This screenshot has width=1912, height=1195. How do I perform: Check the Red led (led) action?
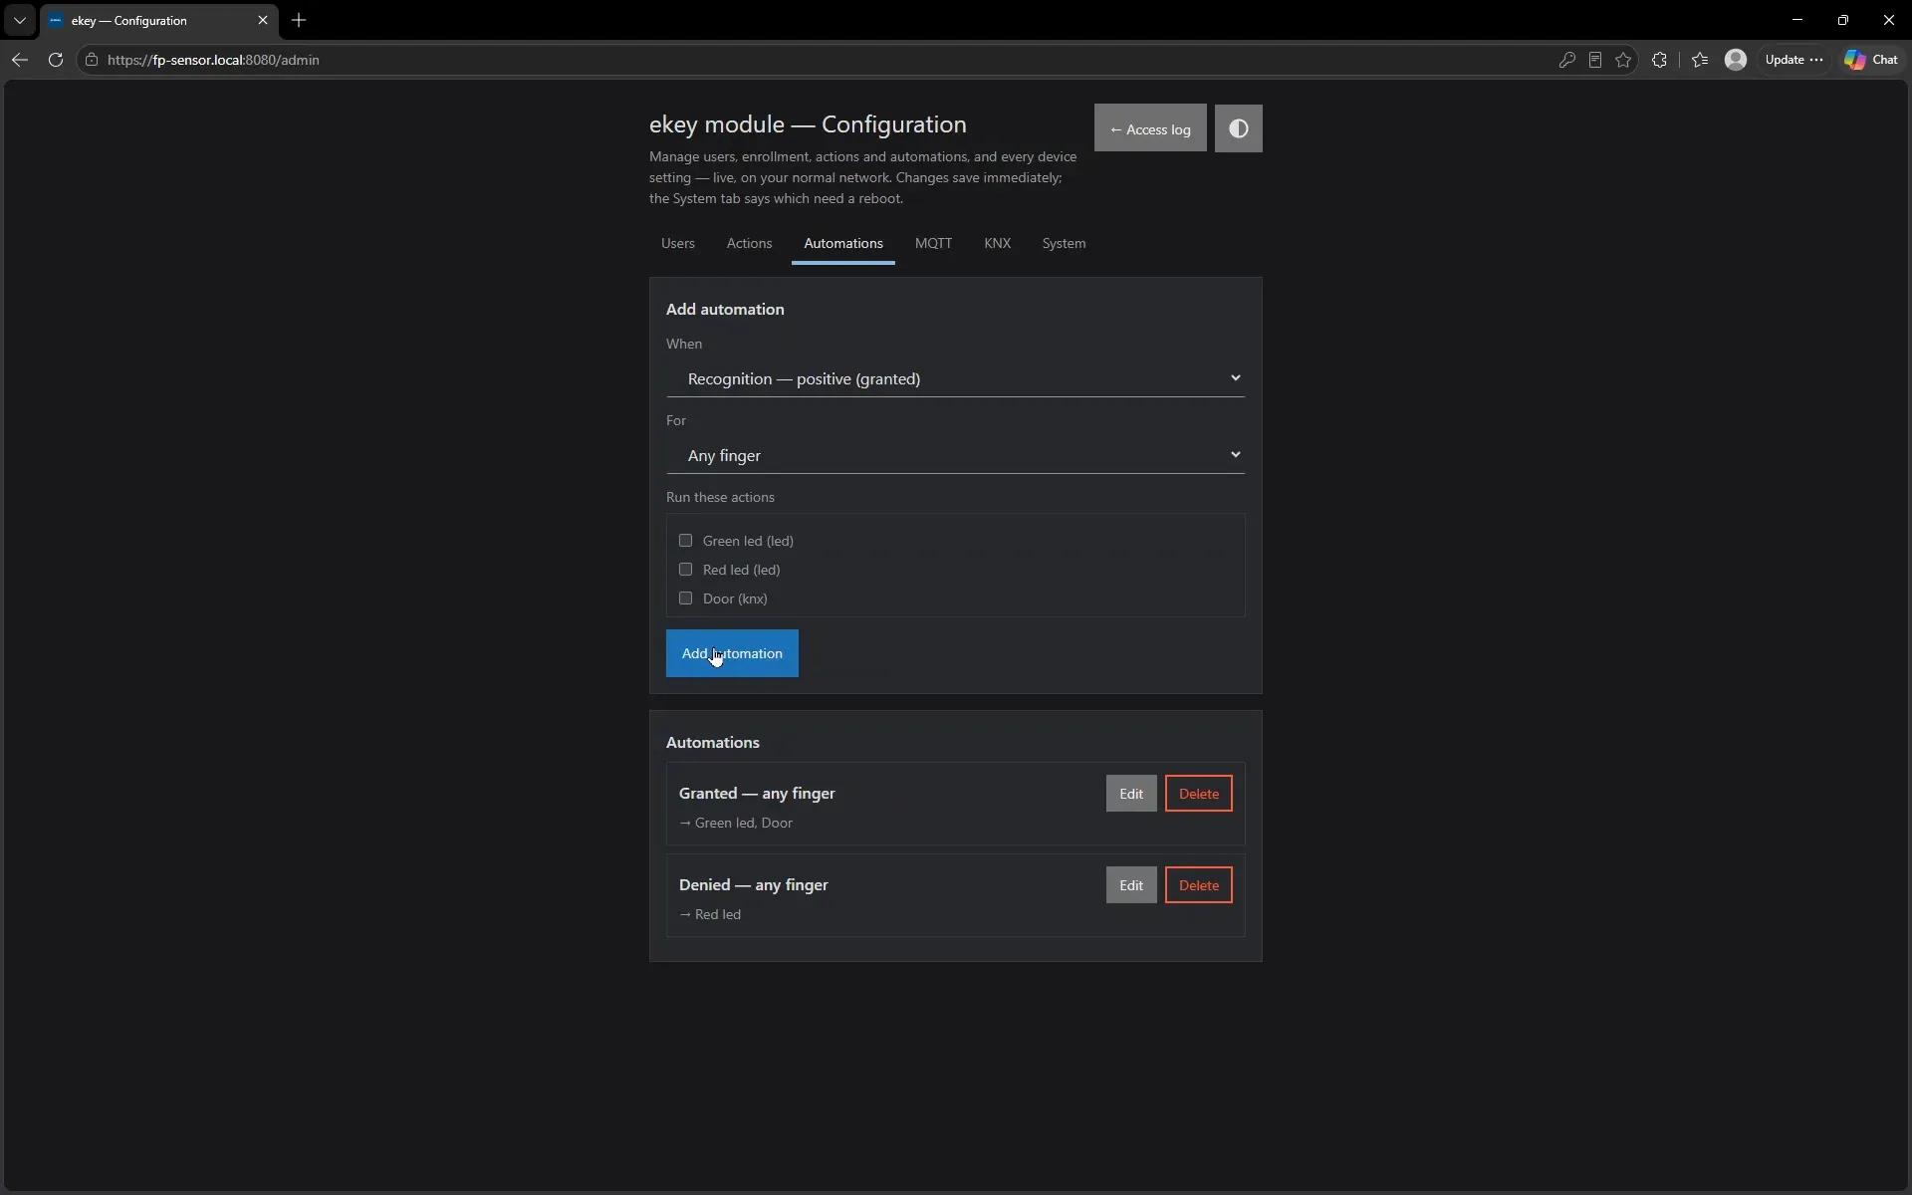tap(685, 570)
